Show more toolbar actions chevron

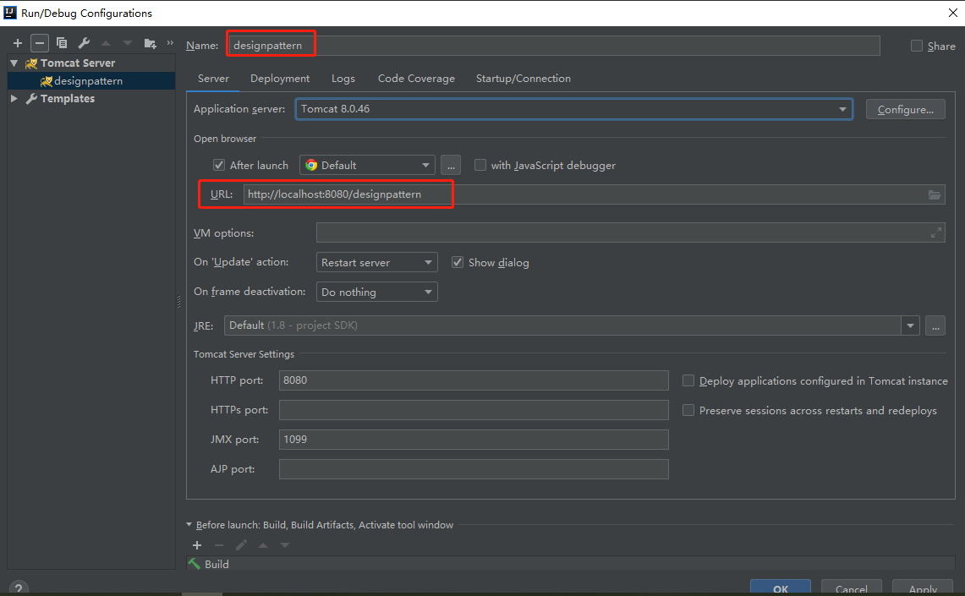coord(170,42)
